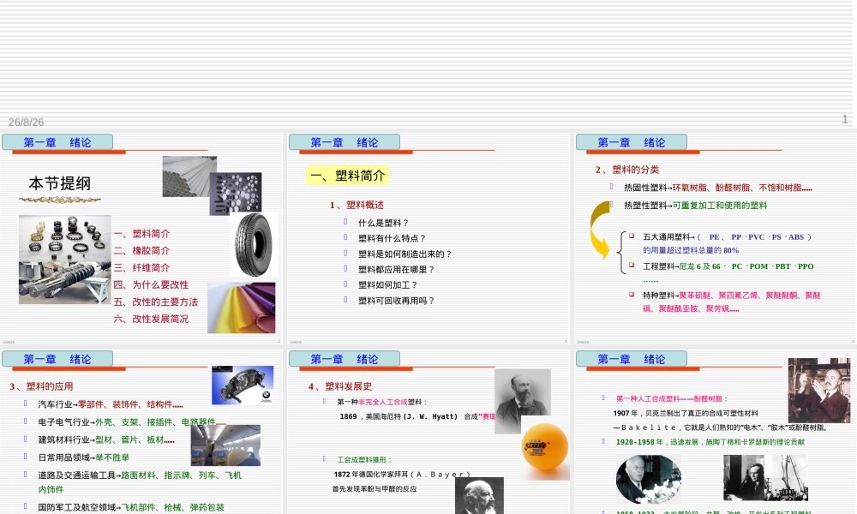Image resolution: width=857 pixels, height=514 pixels.
Task: Select the bearded man portrait beside 塑料发展史
Action: coord(523,401)
